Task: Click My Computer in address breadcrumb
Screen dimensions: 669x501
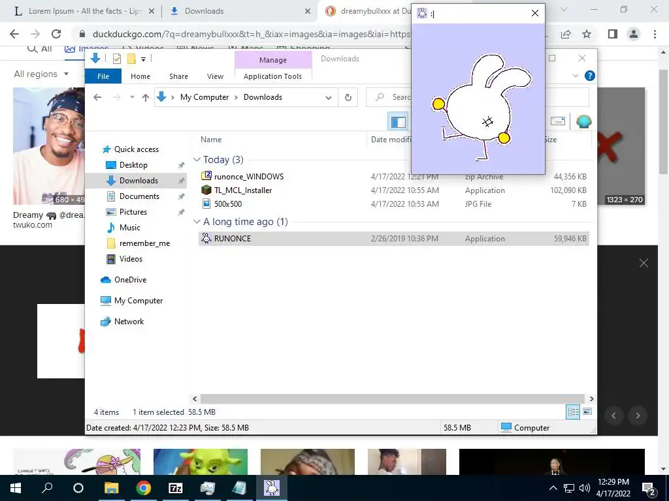Action: tap(204, 97)
